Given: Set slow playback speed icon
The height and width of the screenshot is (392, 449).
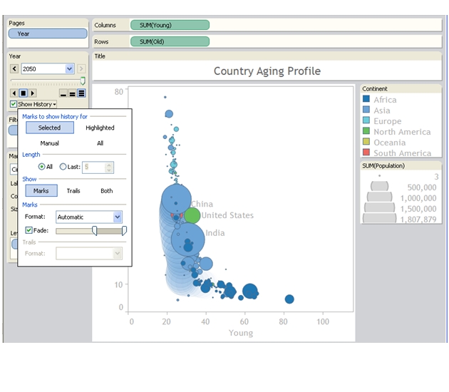Looking at the screenshot, I should (x=63, y=93).
